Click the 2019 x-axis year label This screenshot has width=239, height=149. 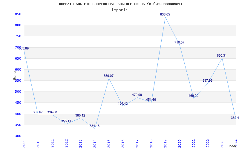point(166,144)
